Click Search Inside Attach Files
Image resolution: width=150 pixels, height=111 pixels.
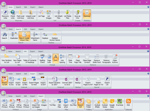point(24,37)
